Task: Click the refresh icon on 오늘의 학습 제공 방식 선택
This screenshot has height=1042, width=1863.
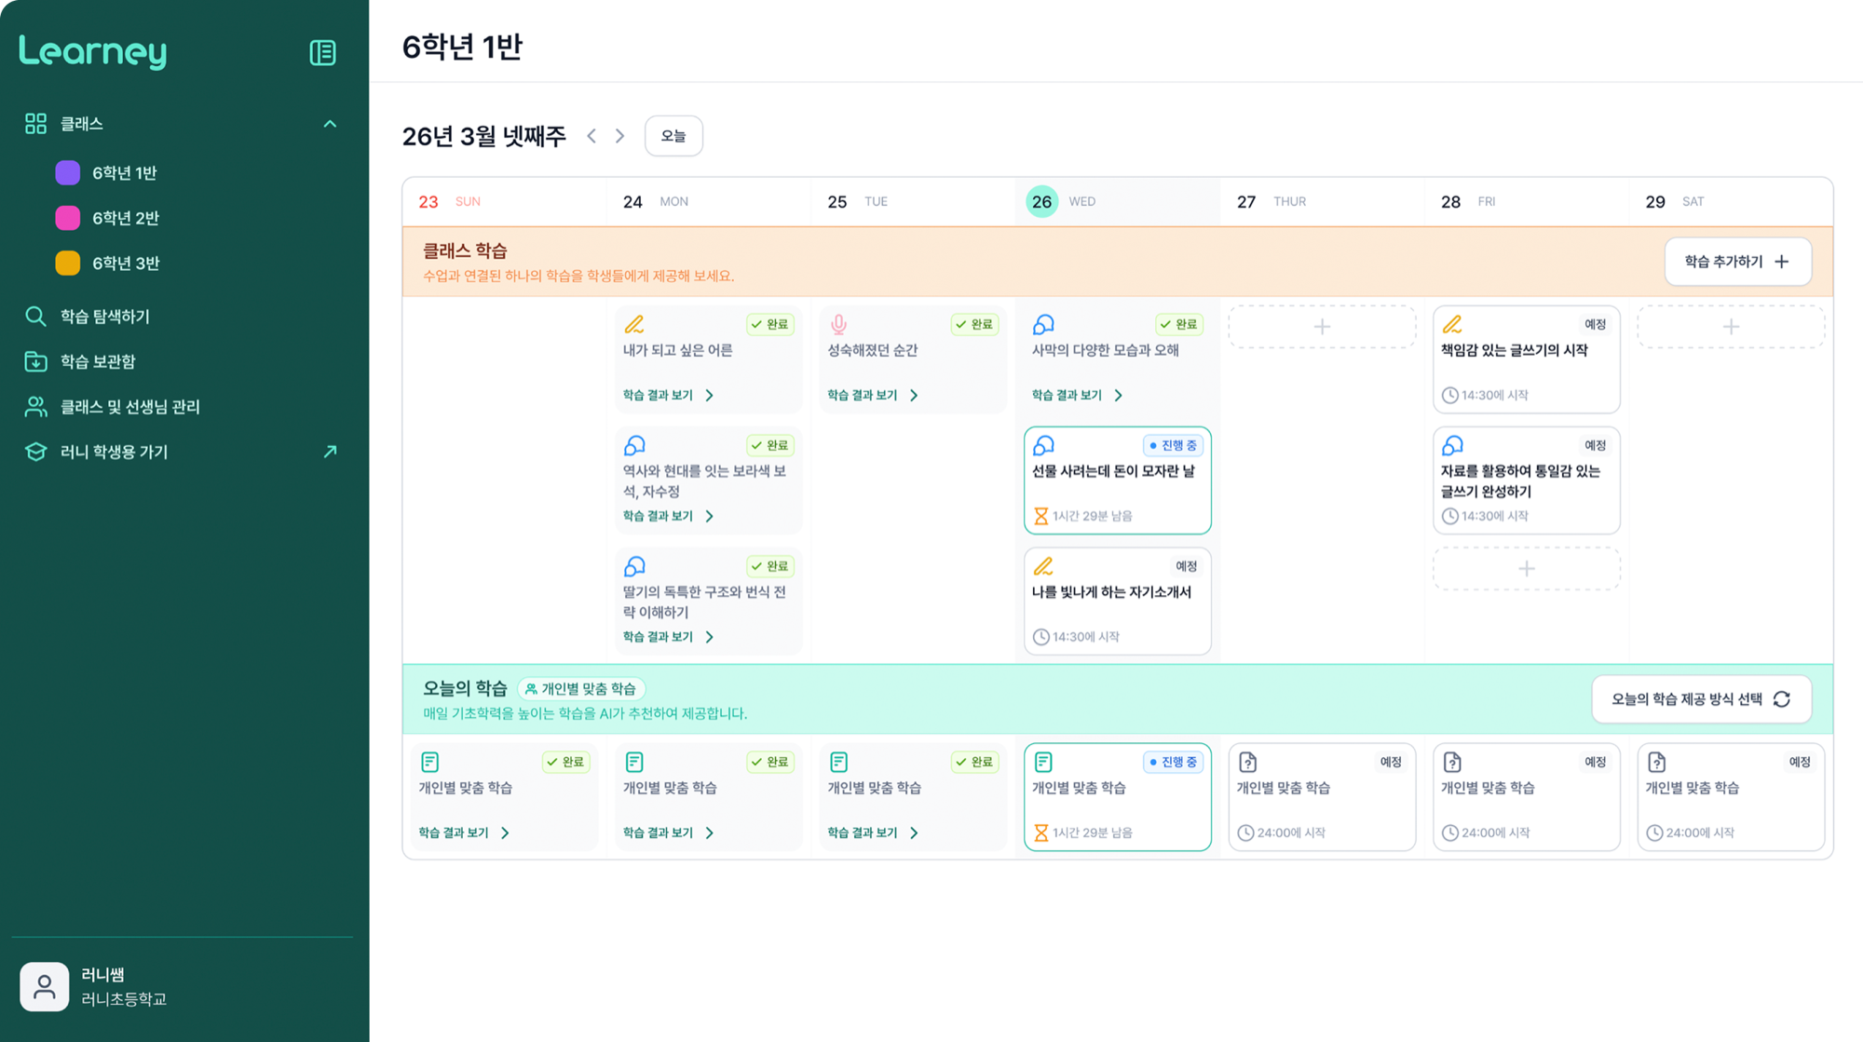Action: point(1782,699)
